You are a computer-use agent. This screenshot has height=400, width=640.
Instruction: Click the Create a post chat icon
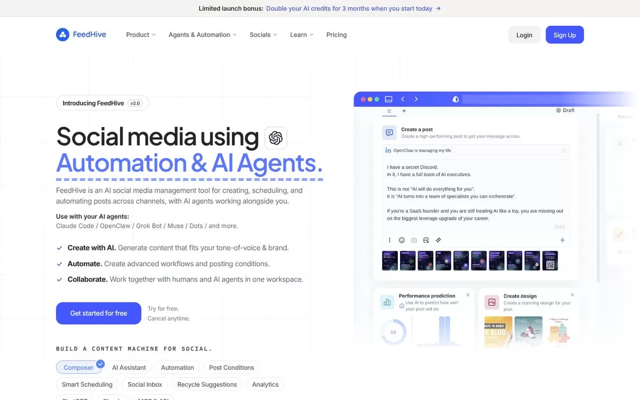click(x=389, y=132)
